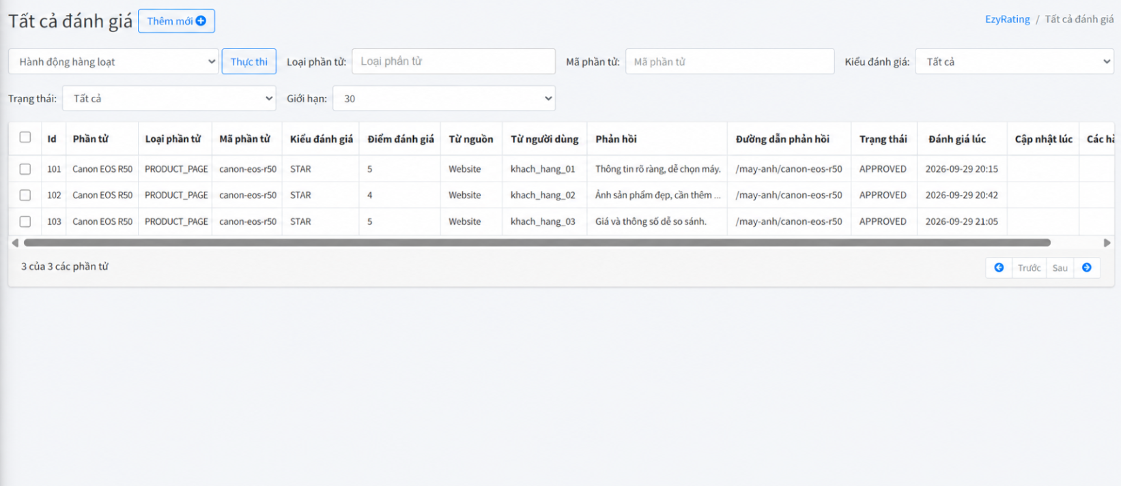This screenshot has width=1121, height=486.
Task: Click the Thêm mới button
Action: pyautogui.click(x=176, y=21)
